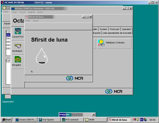
Task: Click the speaker volume tray icon
Action: click(x=137, y=120)
